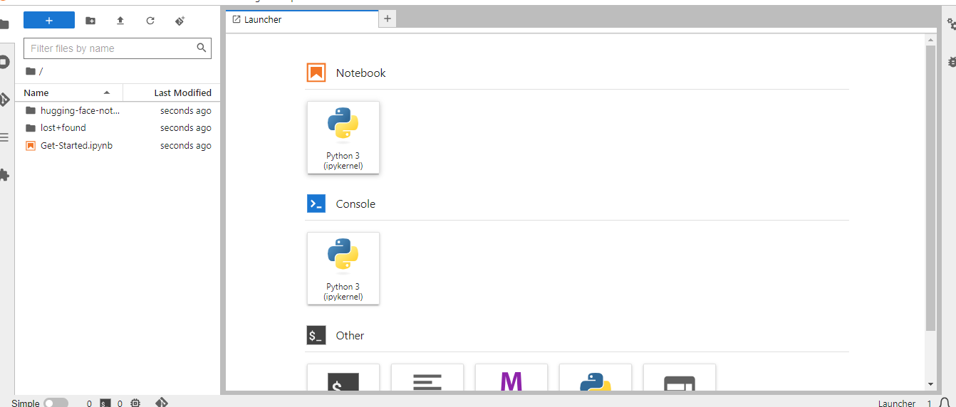Focus the Filter files by name field
This screenshot has height=407, width=956.
(x=118, y=48)
